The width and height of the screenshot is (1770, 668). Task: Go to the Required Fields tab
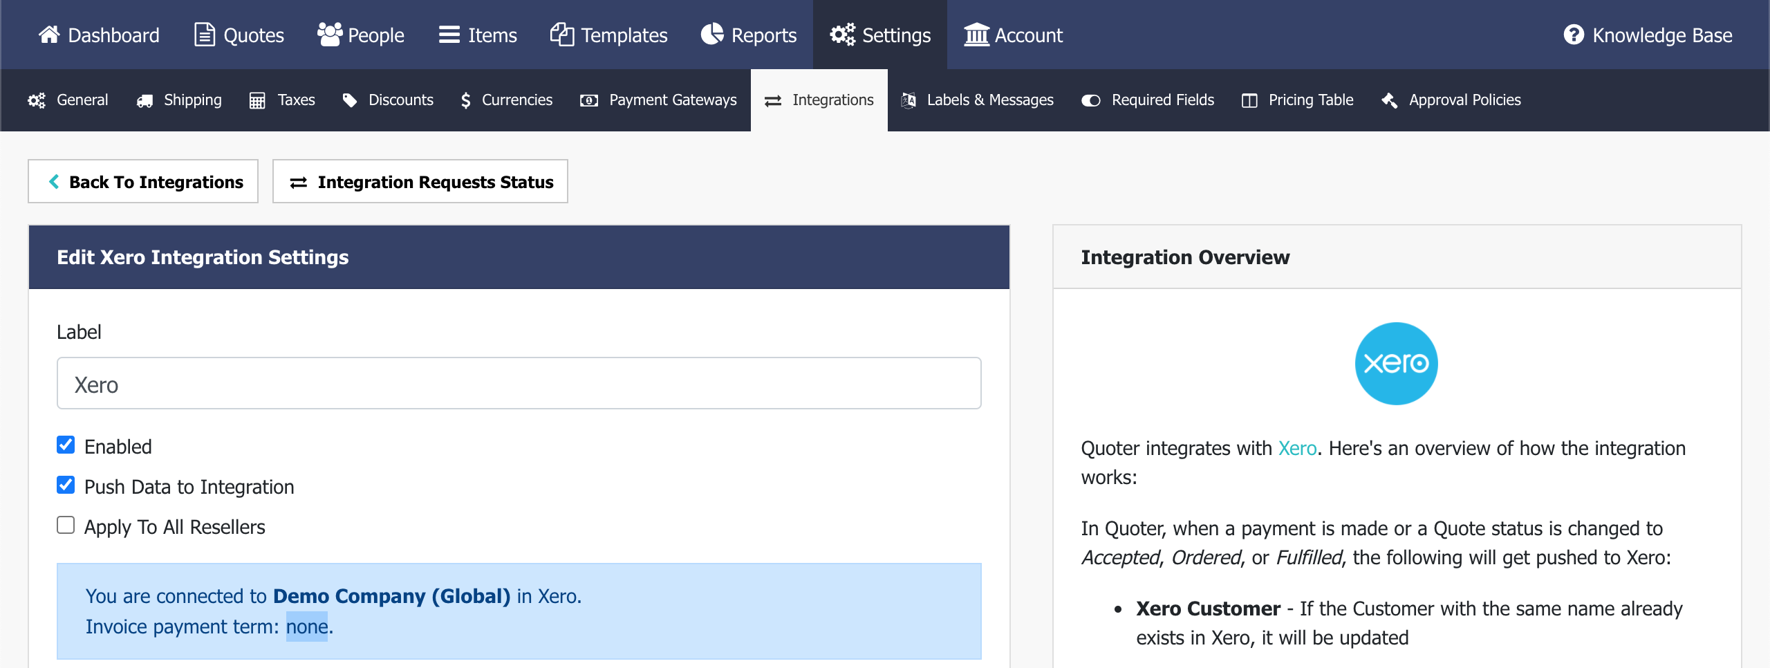point(1148,100)
